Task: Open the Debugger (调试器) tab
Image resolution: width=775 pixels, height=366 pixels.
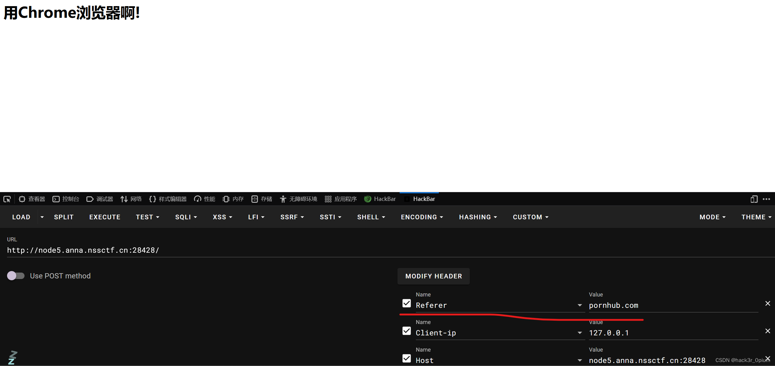Action: pos(100,199)
